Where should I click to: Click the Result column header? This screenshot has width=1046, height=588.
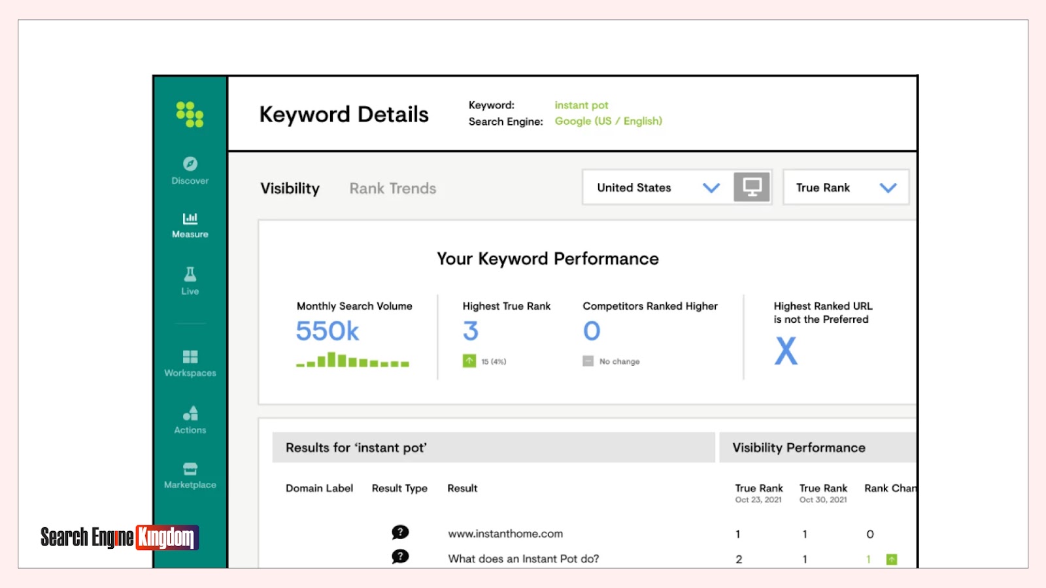462,488
